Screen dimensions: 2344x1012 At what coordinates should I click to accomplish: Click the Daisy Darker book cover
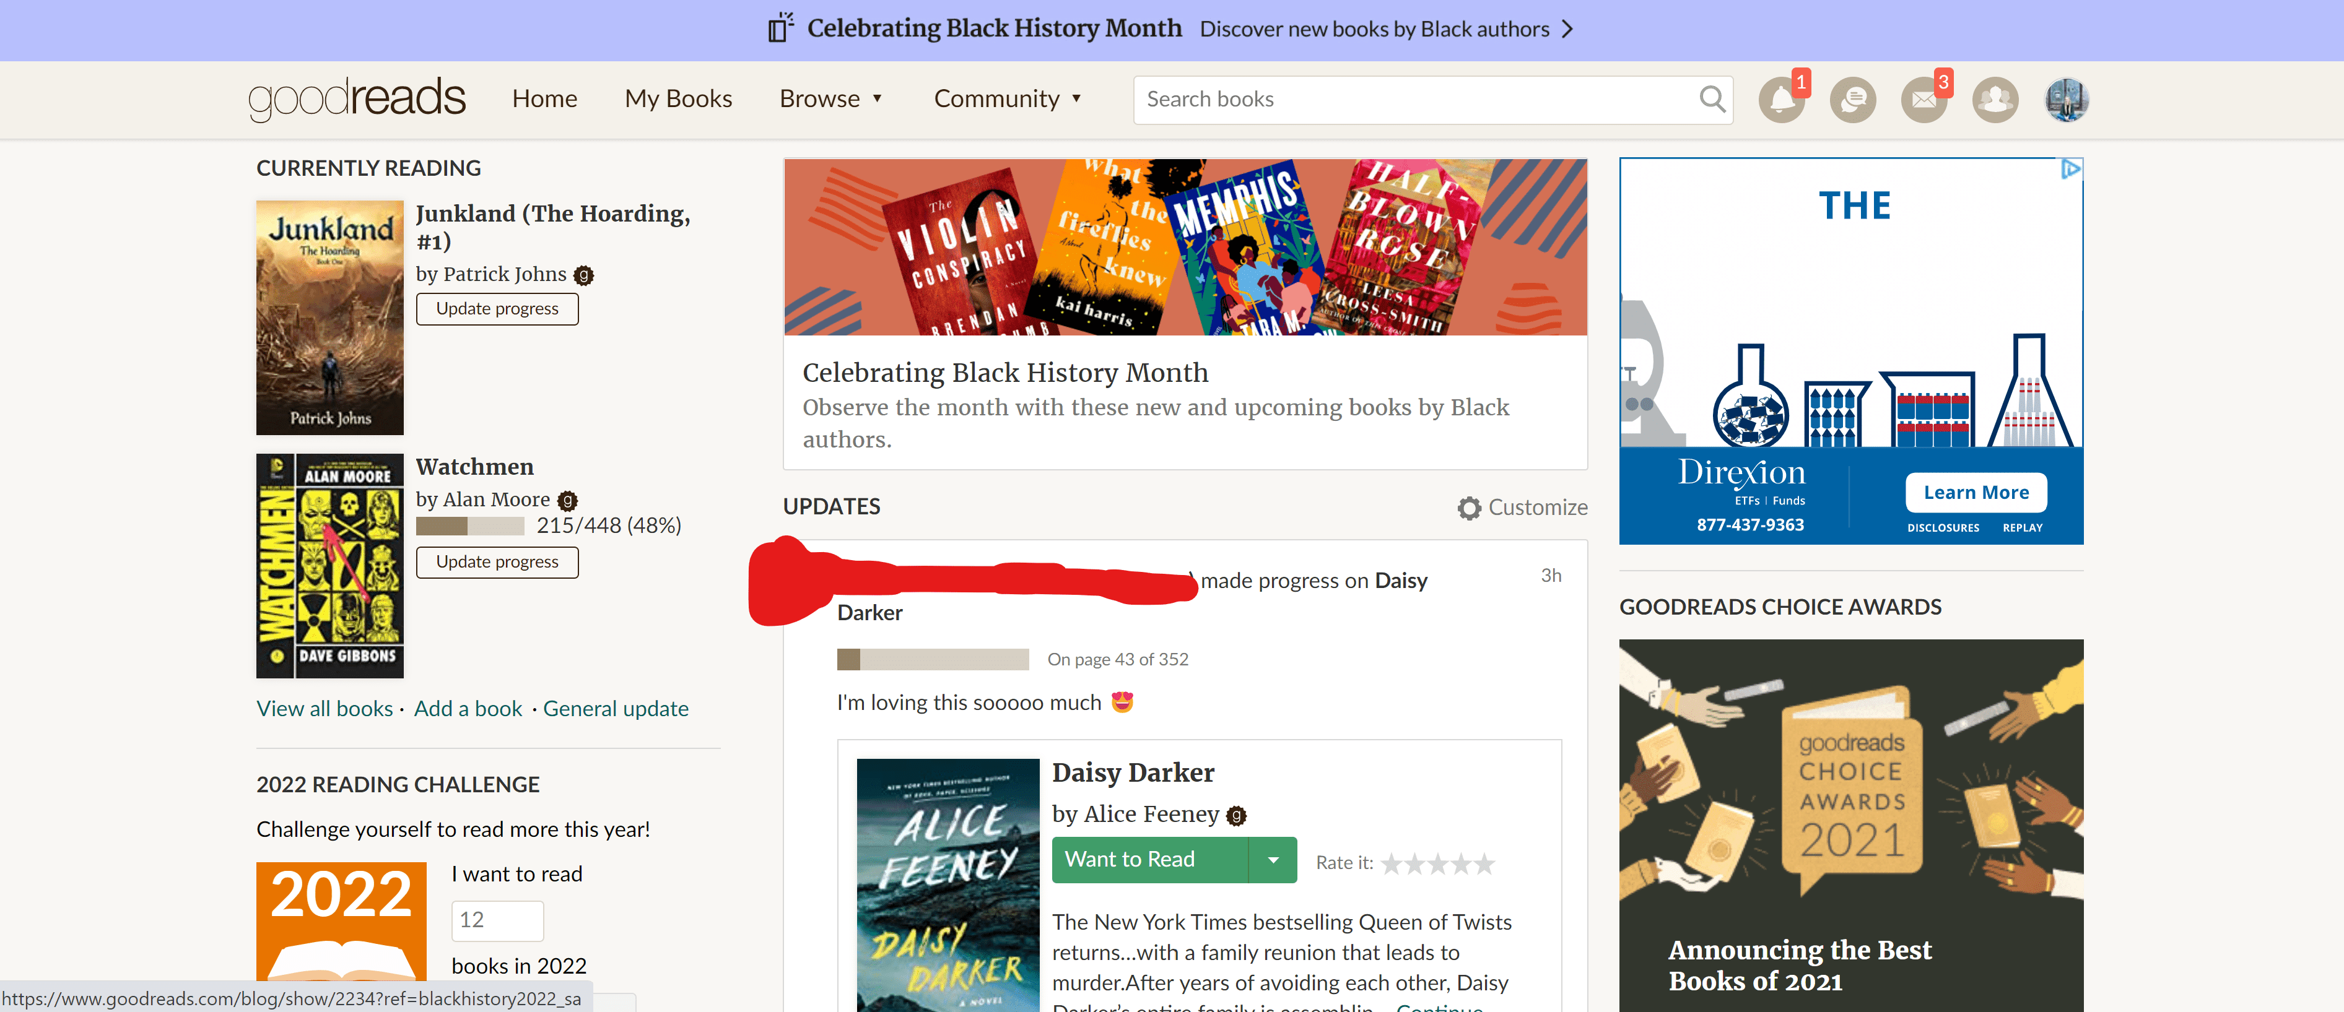tap(948, 884)
